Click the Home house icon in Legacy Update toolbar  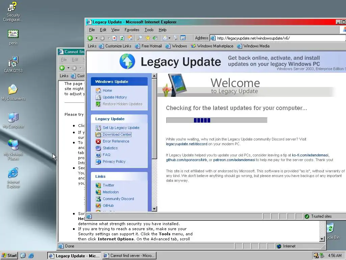coord(130,38)
